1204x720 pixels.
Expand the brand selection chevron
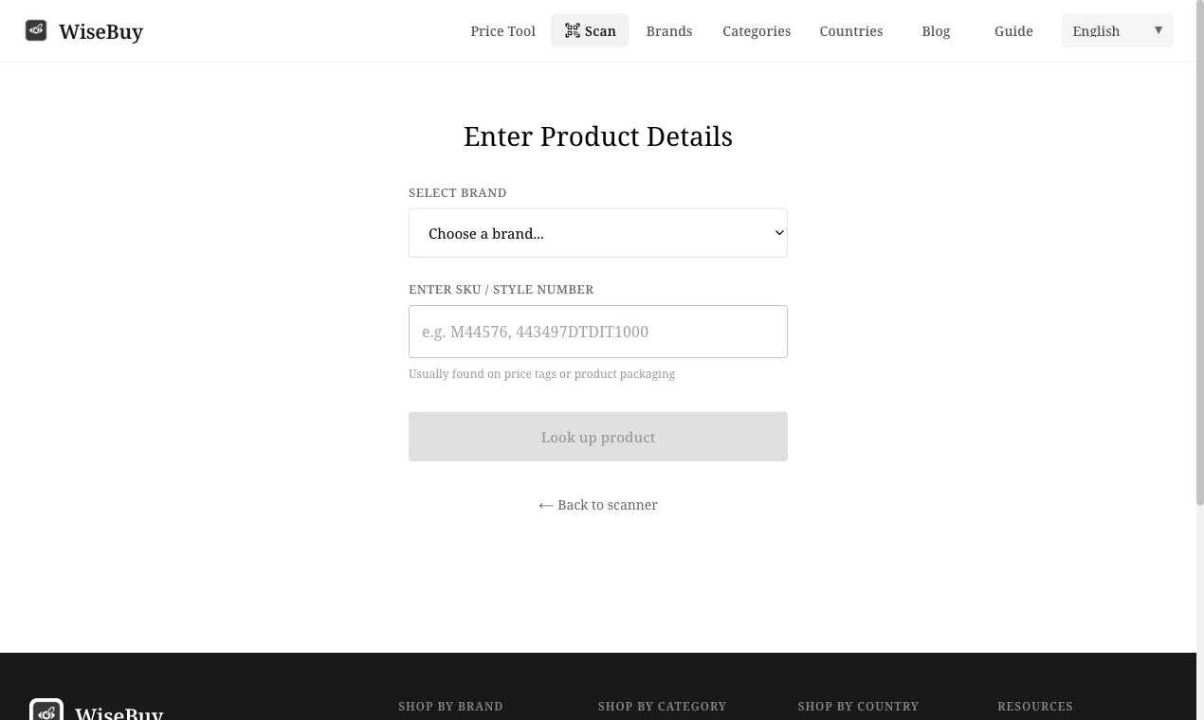778,232
